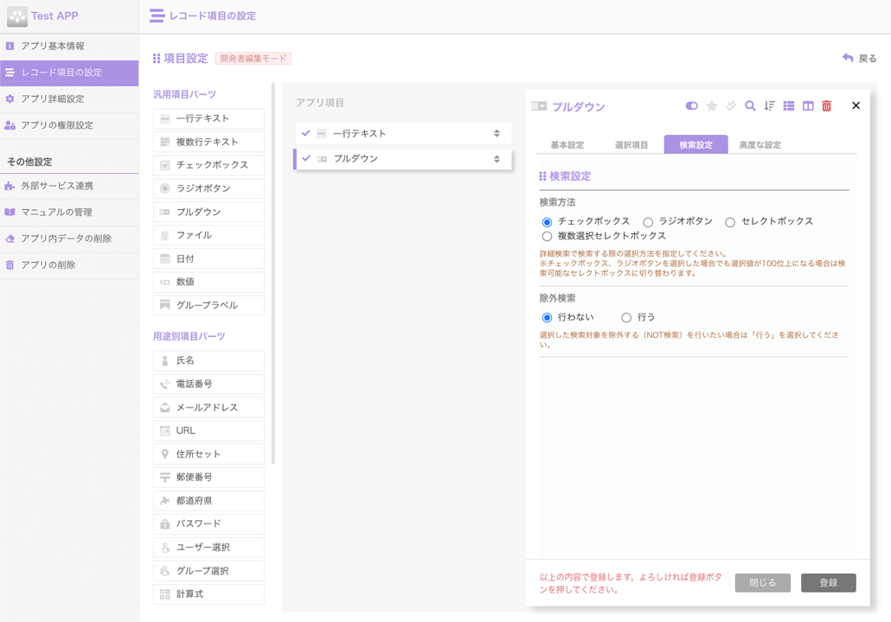Screen dimensions: 891x622
Task: Add the プルダウン part from the palette
Action: click(x=208, y=213)
